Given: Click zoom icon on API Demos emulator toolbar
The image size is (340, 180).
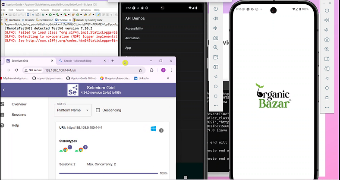Looking at the screenshot, I should pyautogui.click(x=216, y=47).
